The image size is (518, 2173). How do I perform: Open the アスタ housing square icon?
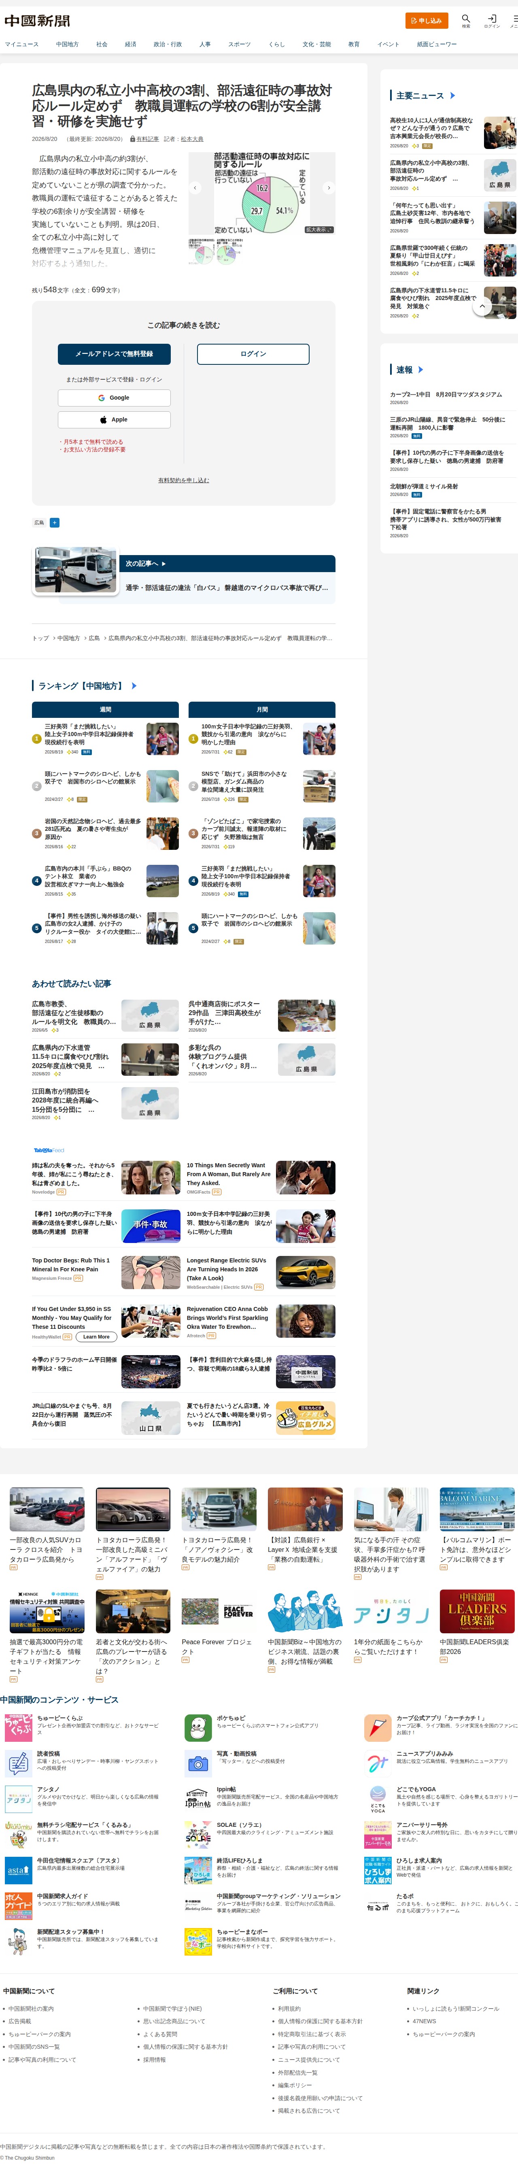(x=19, y=1870)
